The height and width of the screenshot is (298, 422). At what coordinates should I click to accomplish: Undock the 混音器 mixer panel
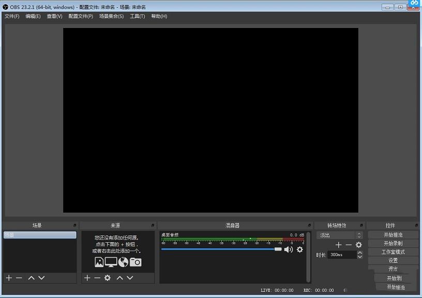[x=309, y=226]
